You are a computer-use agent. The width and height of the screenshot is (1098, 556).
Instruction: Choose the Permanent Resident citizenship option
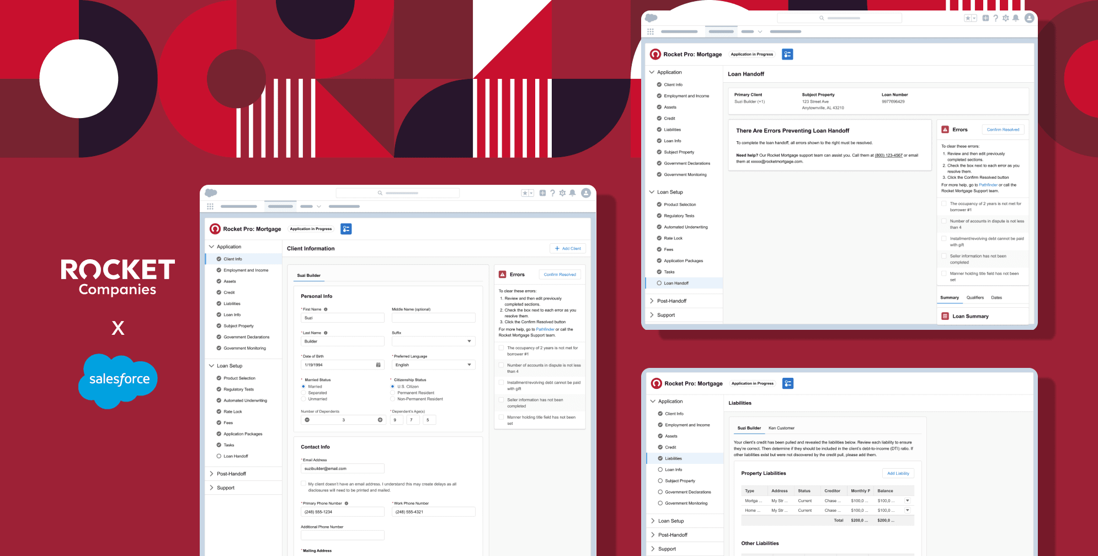point(393,393)
